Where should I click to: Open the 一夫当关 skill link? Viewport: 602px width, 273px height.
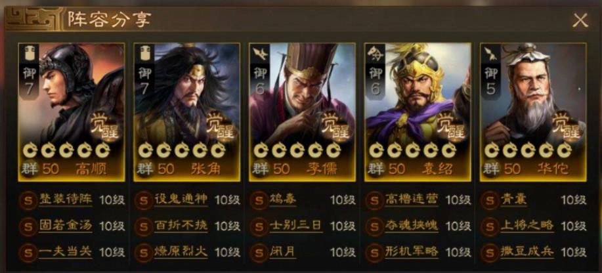tap(66, 252)
